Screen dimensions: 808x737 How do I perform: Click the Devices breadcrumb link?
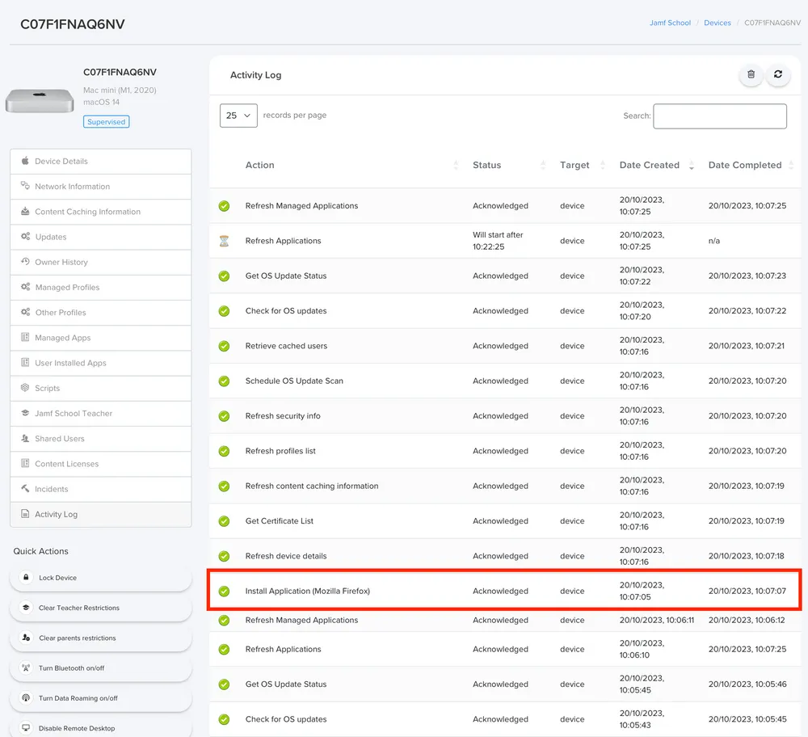click(x=718, y=23)
